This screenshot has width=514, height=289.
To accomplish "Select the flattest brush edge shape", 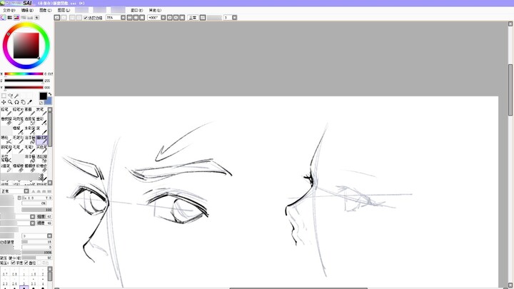I will [49, 191].
